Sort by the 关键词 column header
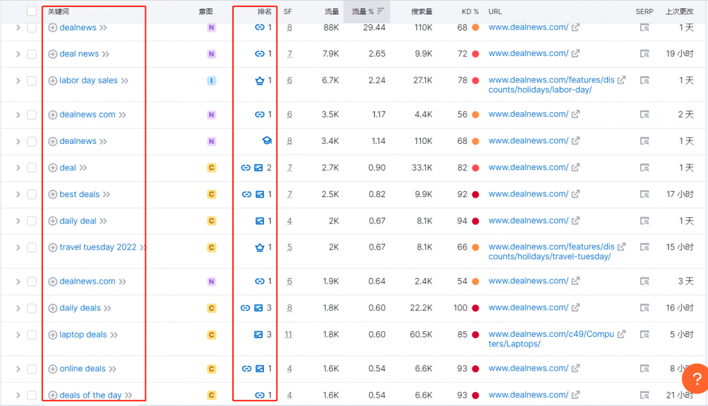 click(58, 11)
